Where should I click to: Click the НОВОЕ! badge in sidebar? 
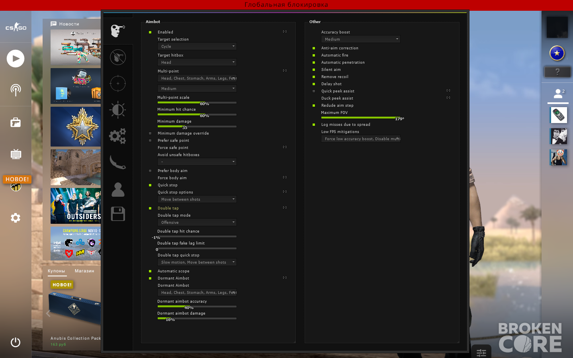(x=17, y=179)
